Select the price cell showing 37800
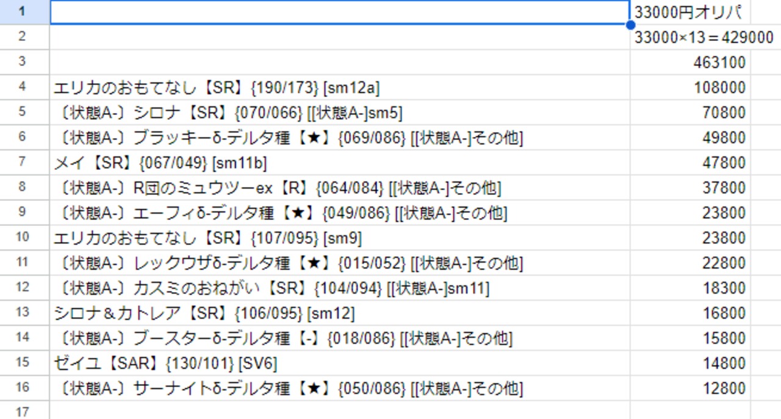The width and height of the screenshot is (781, 419). pos(689,188)
